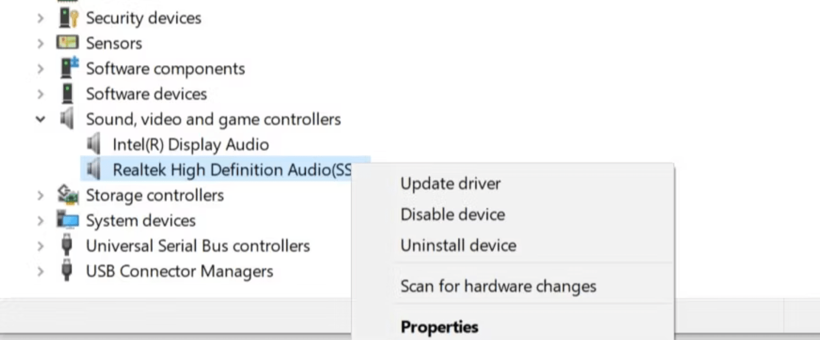820x340 pixels.
Task: Choose Uninstall device
Action: point(458,245)
